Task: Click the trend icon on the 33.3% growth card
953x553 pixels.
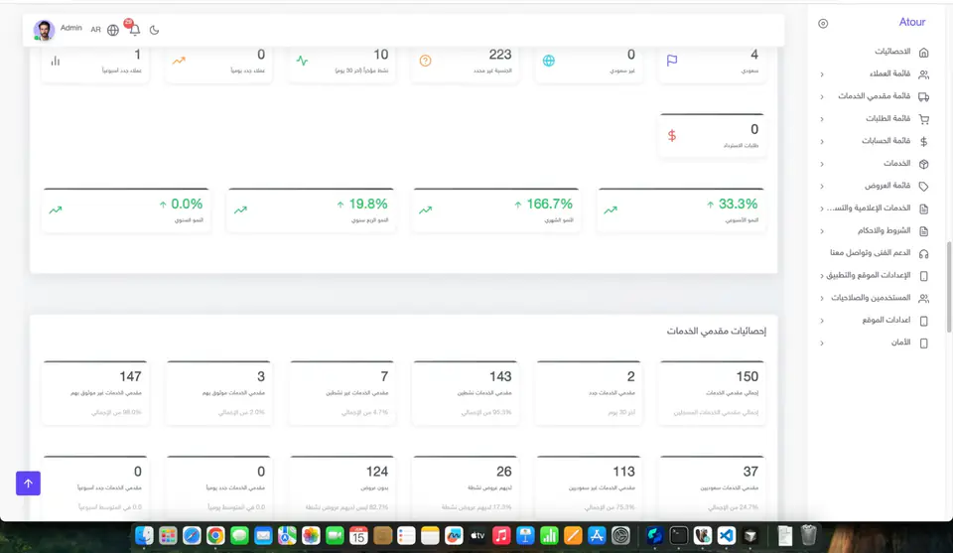Action: point(611,209)
